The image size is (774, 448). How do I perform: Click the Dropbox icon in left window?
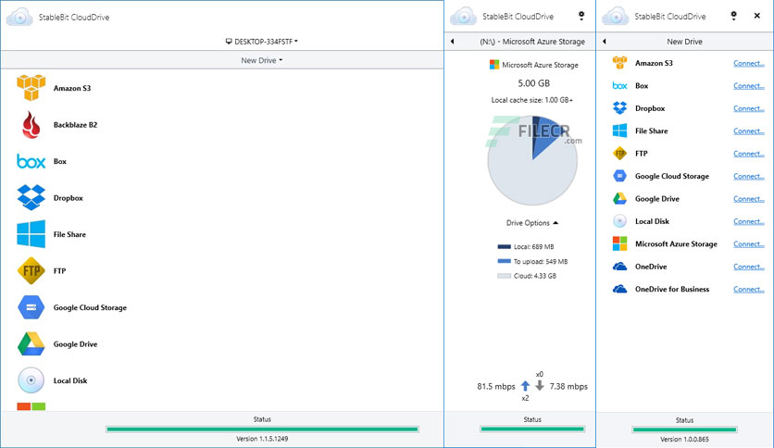[x=31, y=197]
